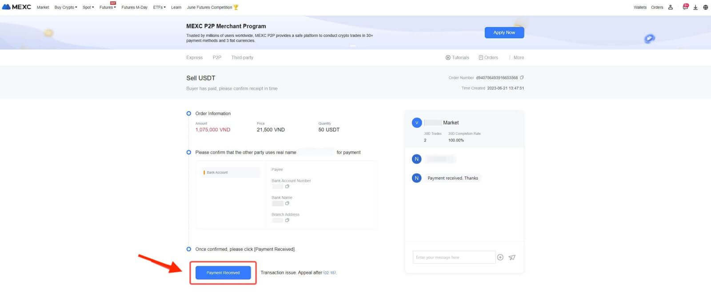Open the language globe icon
Image resolution: width=711 pixels, height=293 pixels.
point(705,7)
